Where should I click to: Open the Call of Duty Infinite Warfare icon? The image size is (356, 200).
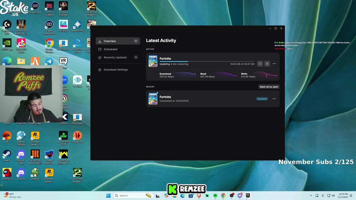point(63,157)
